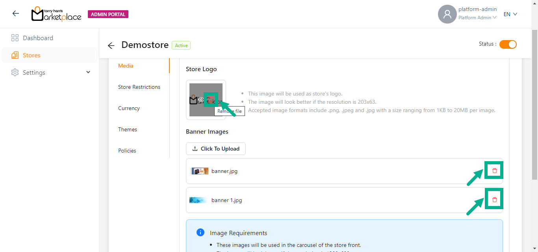Expand the Settings sidebar menu
Viewport: 538px width, 252px height.
point(88,72)
